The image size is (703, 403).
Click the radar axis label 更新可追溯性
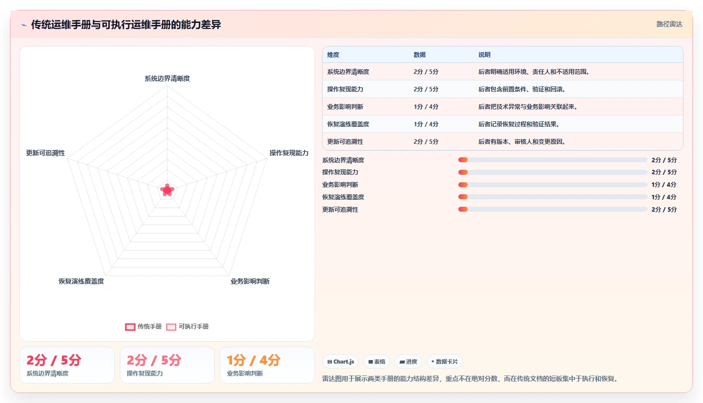[45, 153]
